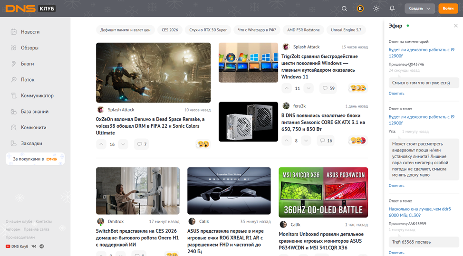Select the CES 2026 topic tag

point(170,30)
